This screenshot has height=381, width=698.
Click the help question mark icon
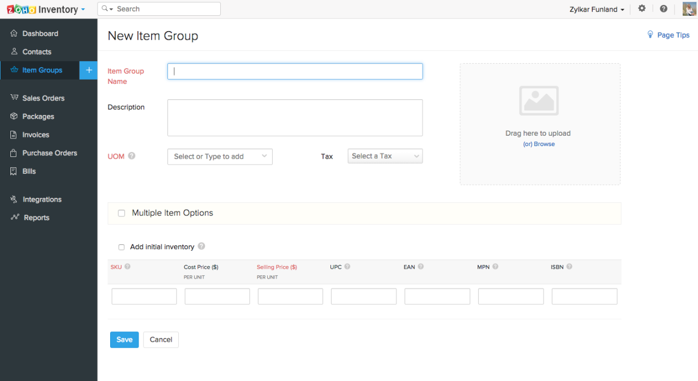click(664, 9)
